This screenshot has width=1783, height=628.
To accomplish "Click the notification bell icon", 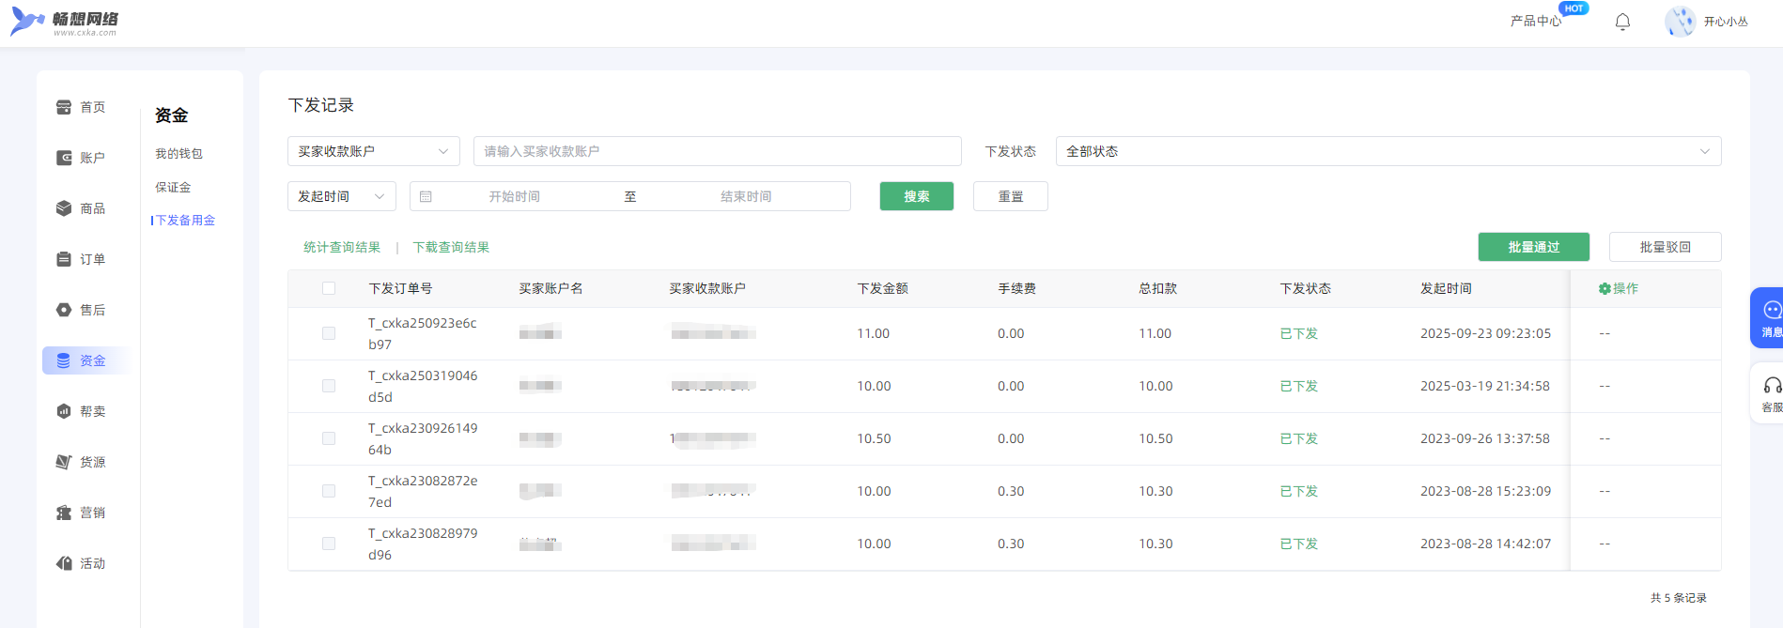I will click(x=1622, y=22).
